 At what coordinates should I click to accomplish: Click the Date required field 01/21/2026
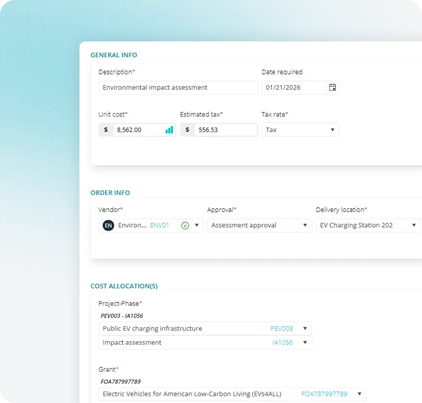click(294, 87)
